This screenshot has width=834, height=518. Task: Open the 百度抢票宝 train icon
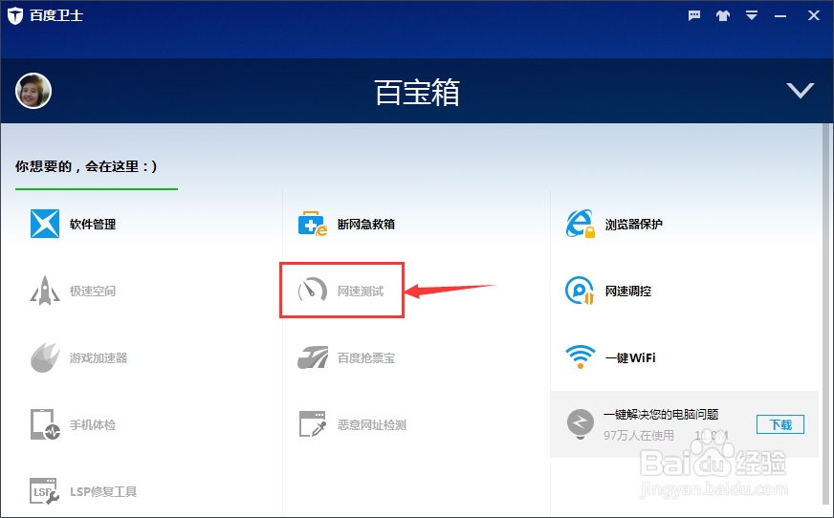[x=312, y=357]
